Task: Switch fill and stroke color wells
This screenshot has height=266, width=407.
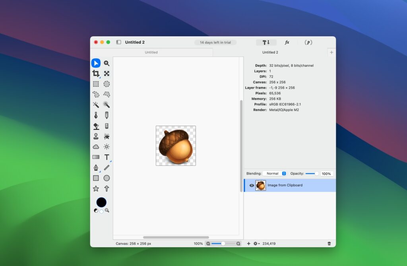Action: point(95,210)
